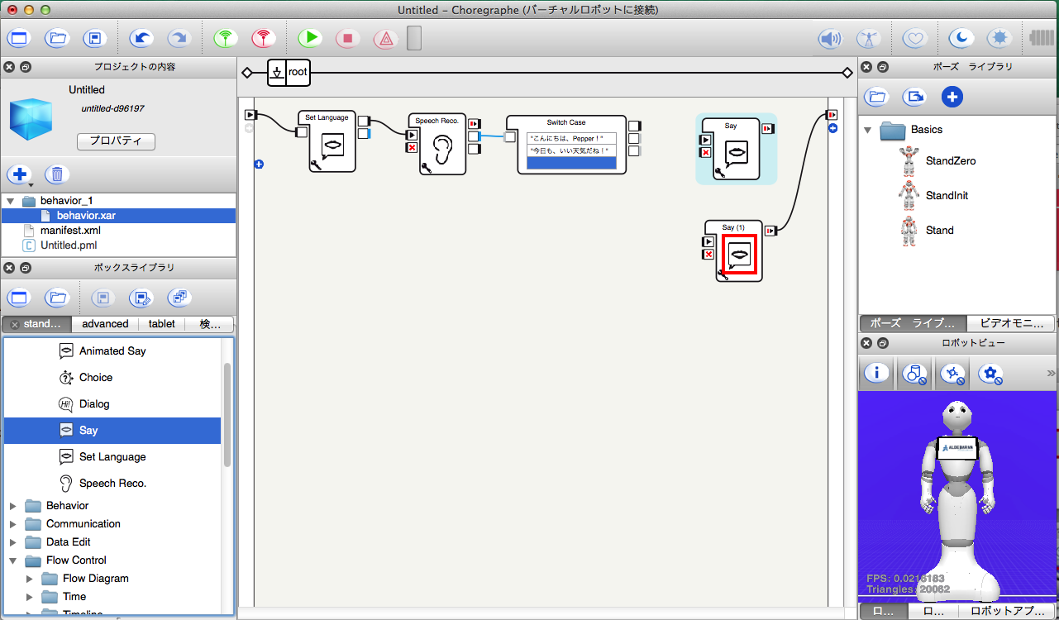The height and width of the screenshot is (620, 1059).
Task: Open the red warning triangle debug icon
Action: pyautogui.click(x=385, y=38)
